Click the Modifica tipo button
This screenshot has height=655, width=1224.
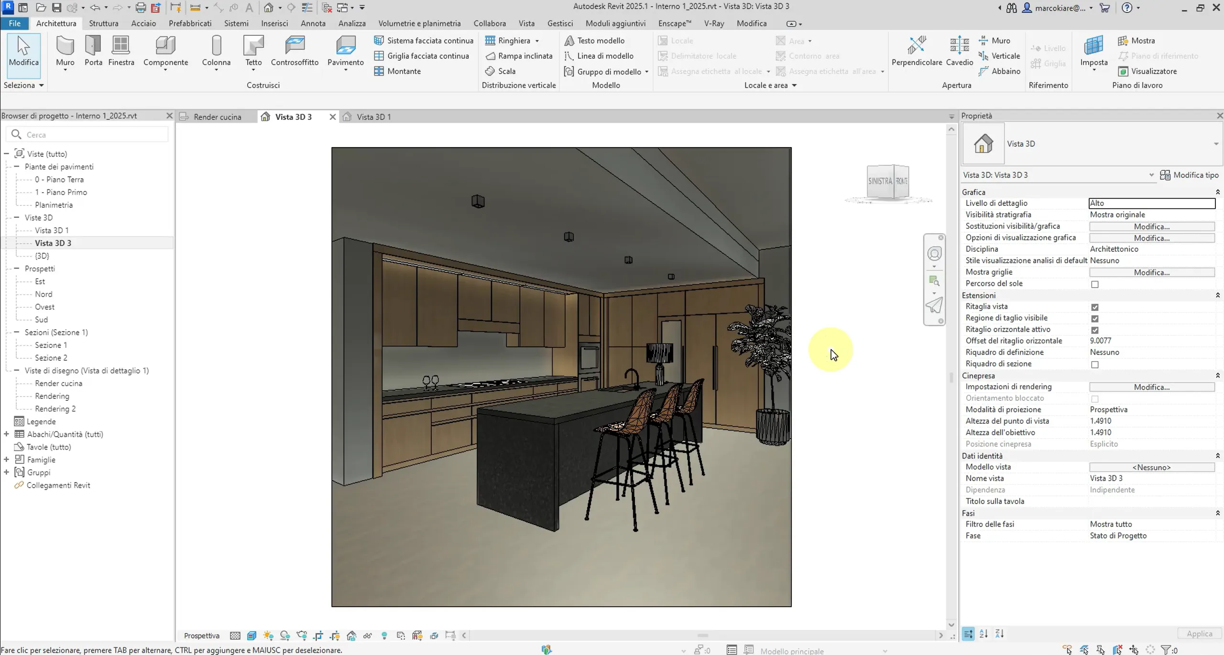tap(1190, 175)
